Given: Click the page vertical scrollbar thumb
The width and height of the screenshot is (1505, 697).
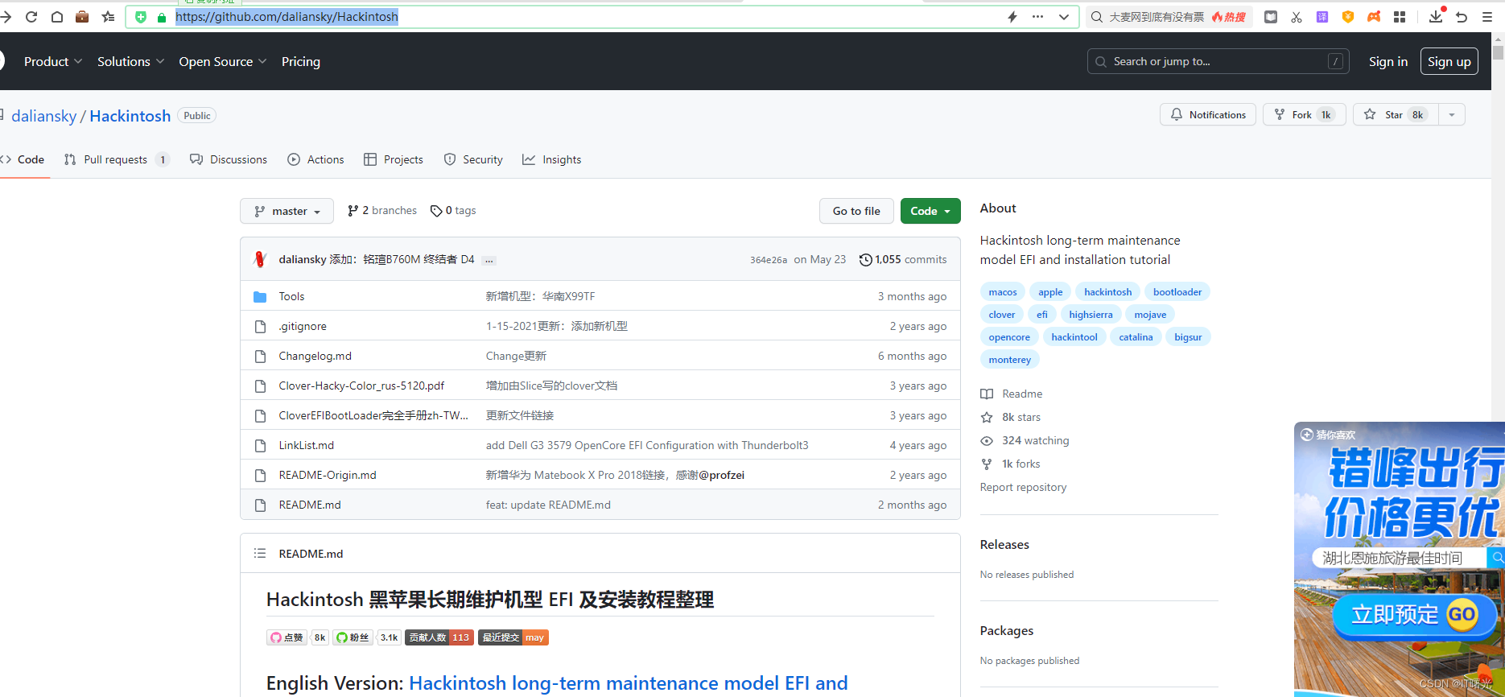Looking at the screenshot, I should 1498,52.
